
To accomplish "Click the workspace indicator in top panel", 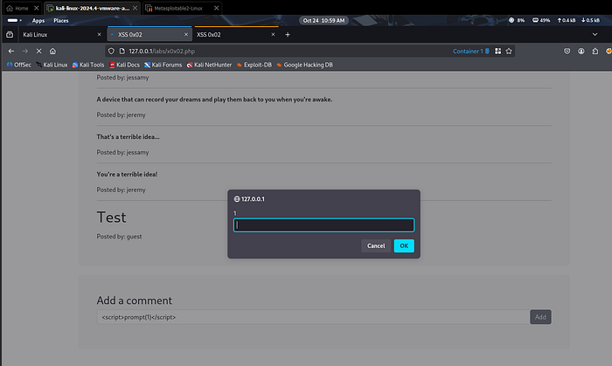I will click(15, 21).
